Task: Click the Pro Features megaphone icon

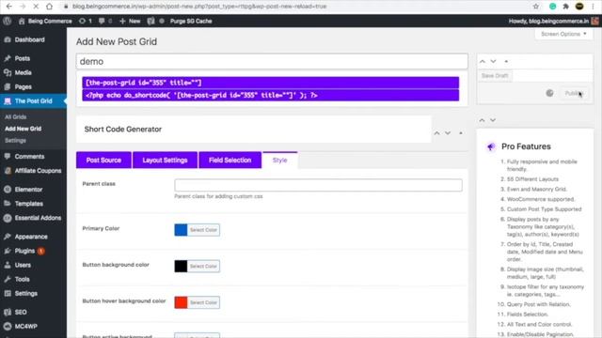Action: point(491,146)
